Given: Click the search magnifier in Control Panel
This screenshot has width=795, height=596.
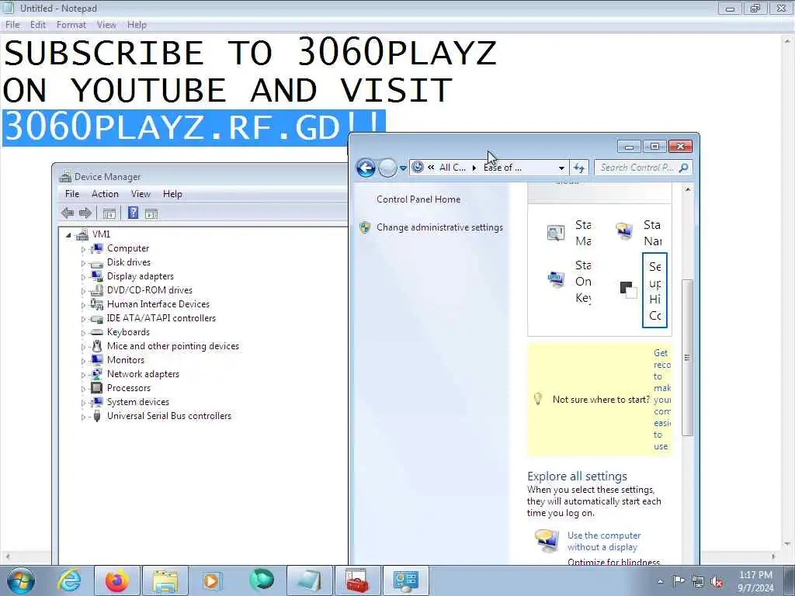Looking at the screenshot, I should click(x=683, y=168).
